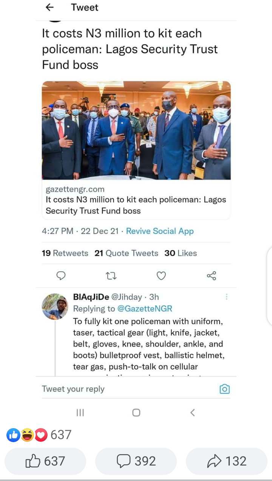Viewport: 272px width, 481px height.
Task: Tap the retweet arrows icon
Action: (x=111, y=276)
